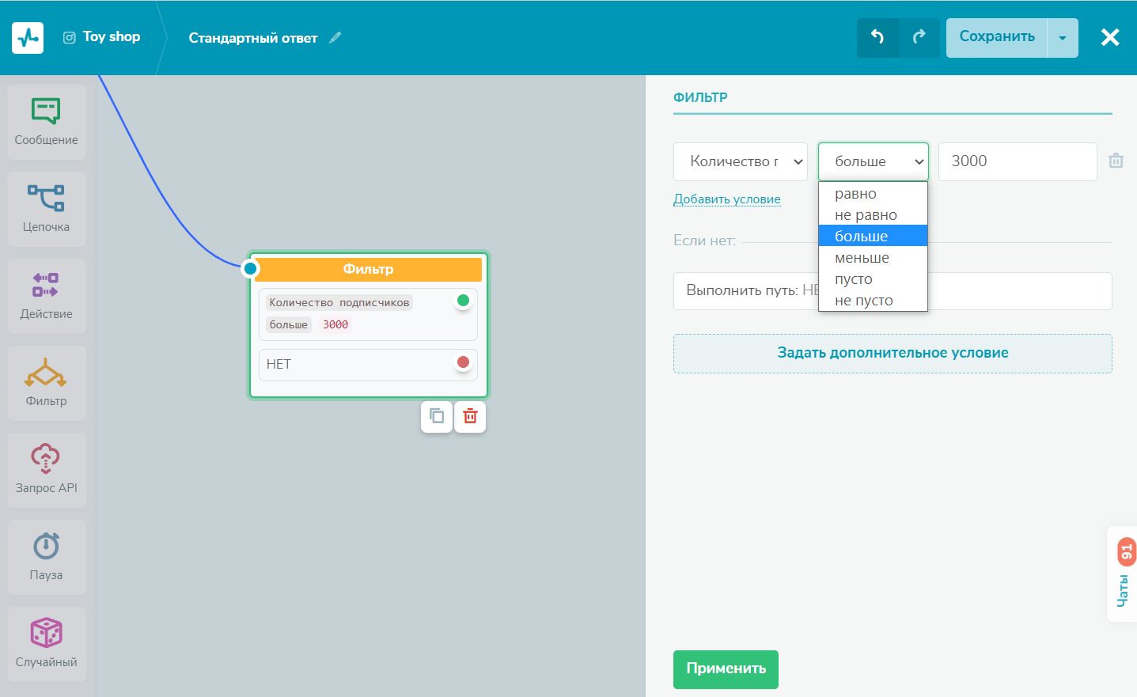Screen dimensions: 1137x697
Task: Click the red НЕТ output connector
Action: pos(463,362)
